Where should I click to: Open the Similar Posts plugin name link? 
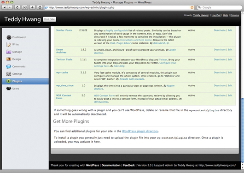pos(64,30)
